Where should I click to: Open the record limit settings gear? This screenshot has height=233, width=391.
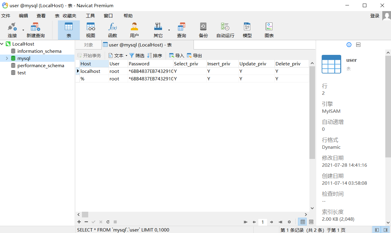tap(289, 222)
